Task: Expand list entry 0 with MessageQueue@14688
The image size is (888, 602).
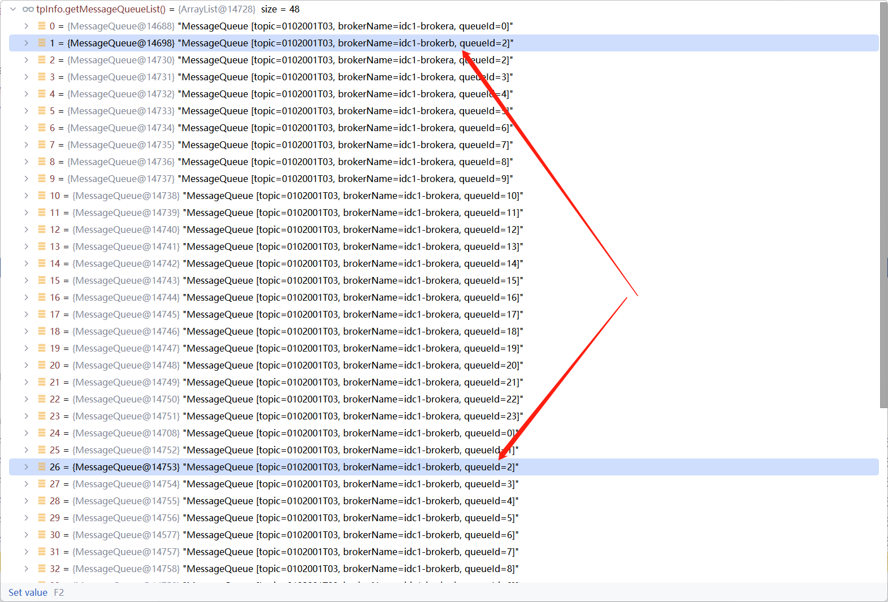Action: tap(26, 26)
